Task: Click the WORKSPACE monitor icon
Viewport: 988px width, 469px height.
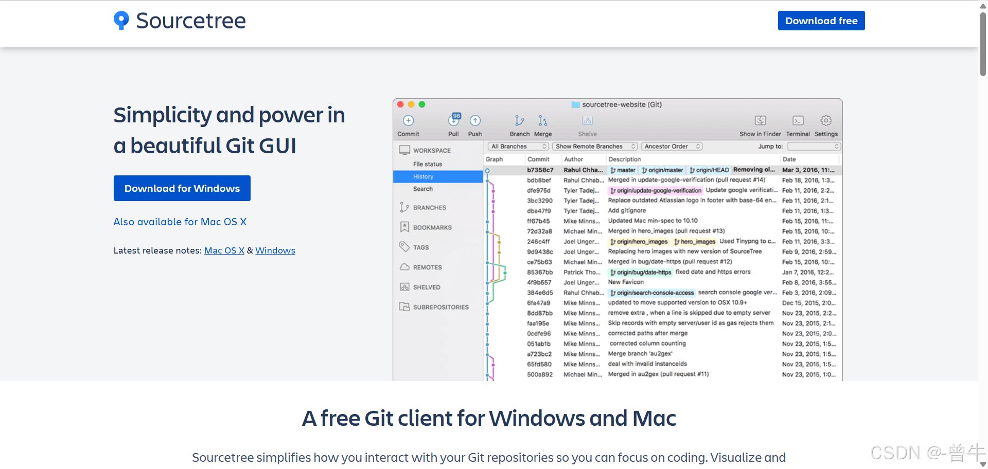Action: pos(405,150)
